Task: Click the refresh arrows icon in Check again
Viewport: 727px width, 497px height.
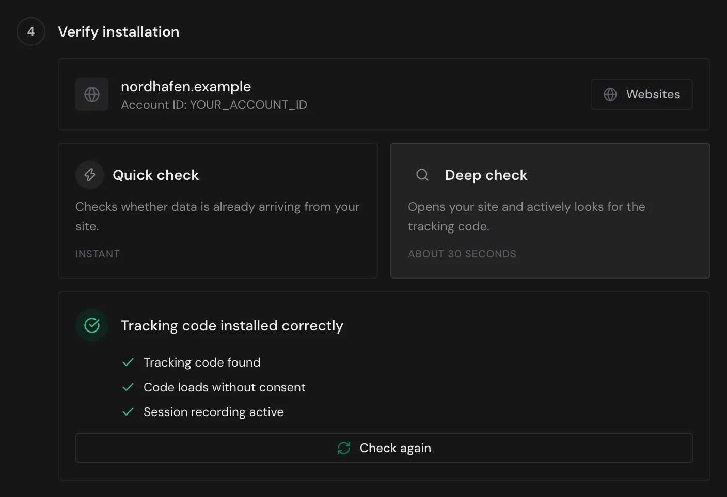Action: [x=344, y=448]
